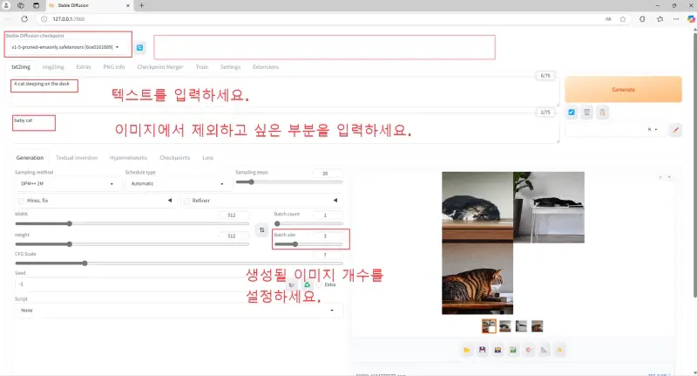Select the Hypernetworks sub-tab
Image resolution: width=697 pixels, height=376 pixels.
[x=128, y=158]
